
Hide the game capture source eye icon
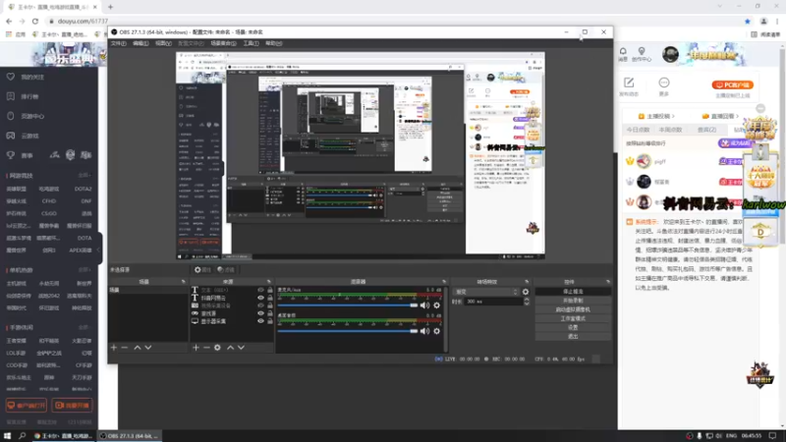point(260,313)
